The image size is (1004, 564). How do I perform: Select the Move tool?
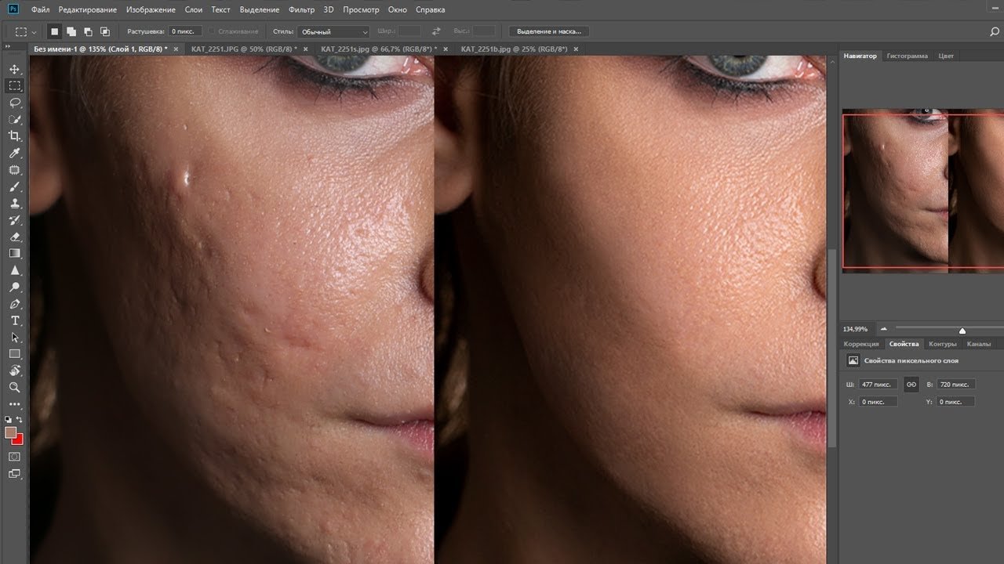tap(15, 69)
